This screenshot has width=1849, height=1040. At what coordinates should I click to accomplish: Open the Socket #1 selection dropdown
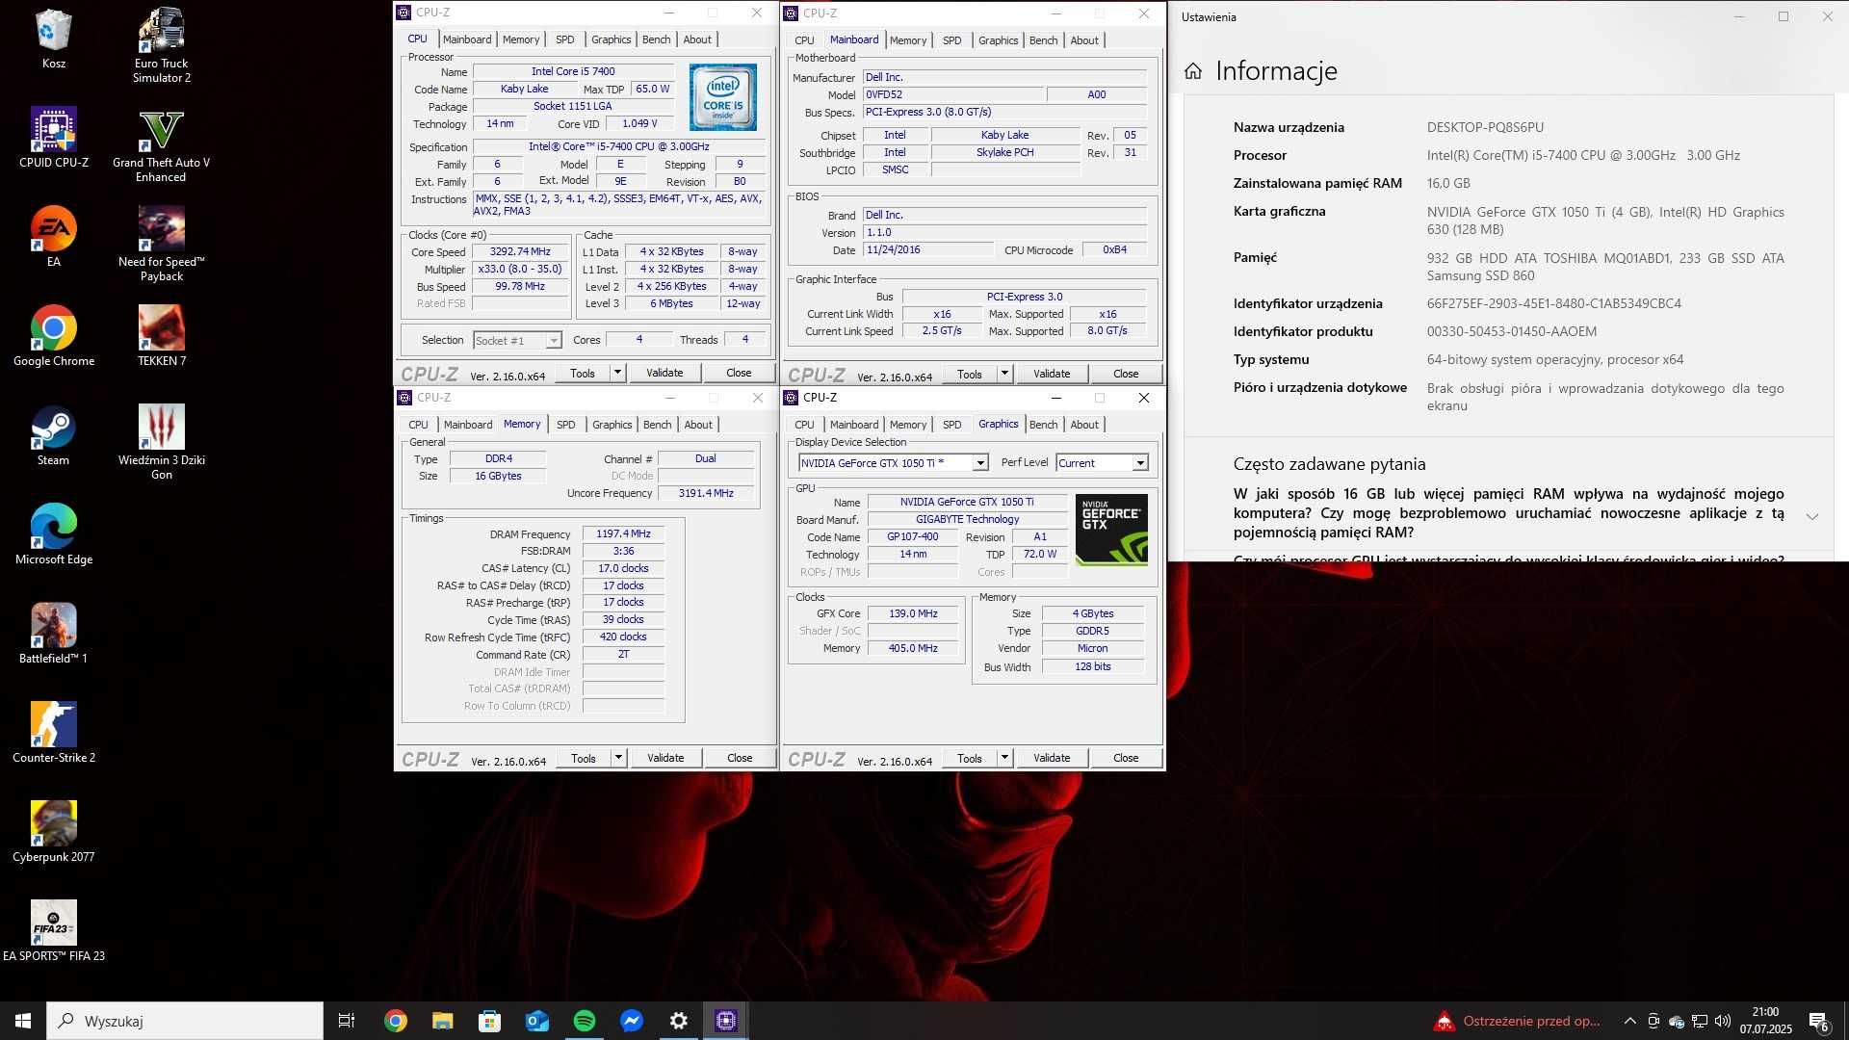click(517, 340)
